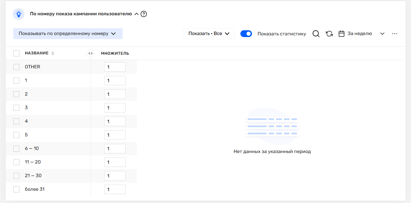This screenshot has height=203, width=411.
Task: Click the lightbulb hint icon
Action: pyautogui.click(x=18, y=14)
